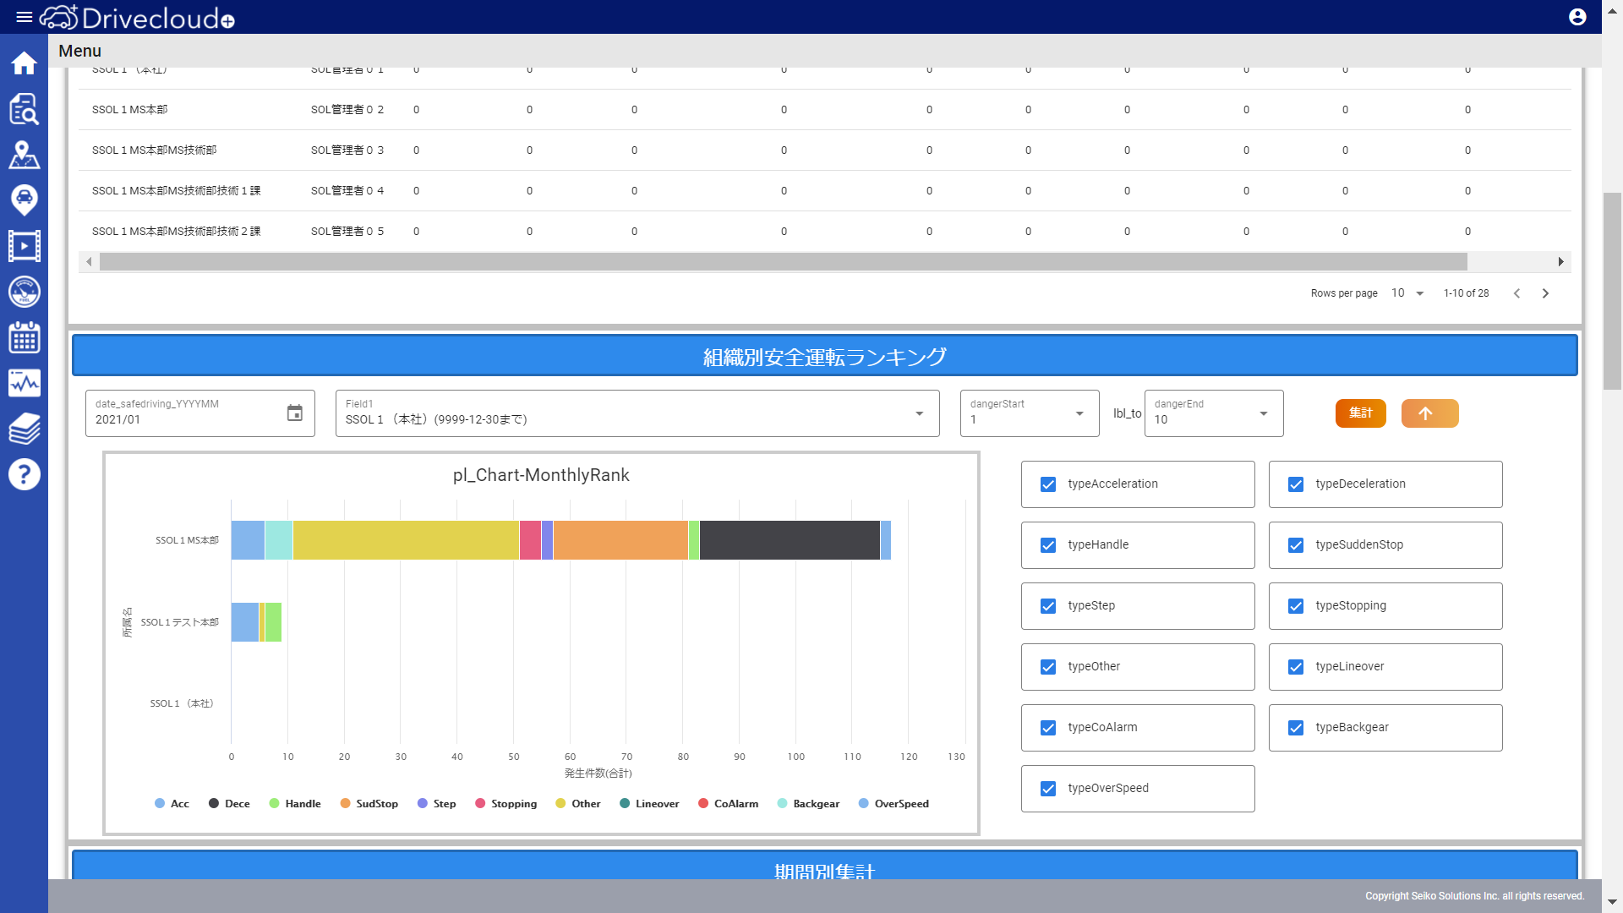Image resolution: width=1623 pixels, height=913 pixels.
Task: Uncheck the typeCoAlarm checkbox
Action: pos(1048,728)
